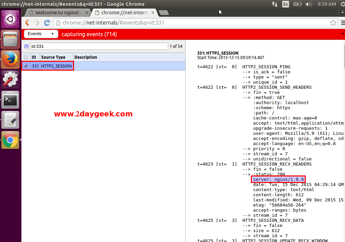Click 'unidirectional = false' line
The height and width of the screenshot is (242, 345).
(282, 159)
